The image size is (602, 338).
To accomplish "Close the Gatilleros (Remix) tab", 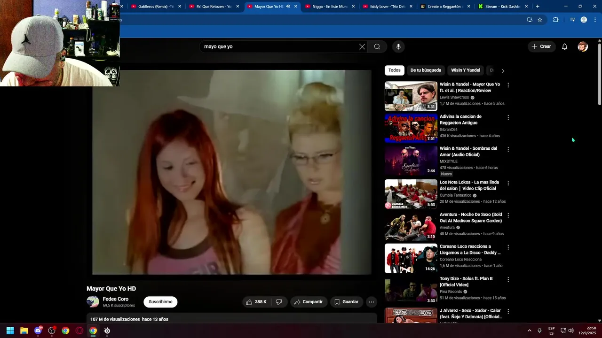I will pos(180,7).
